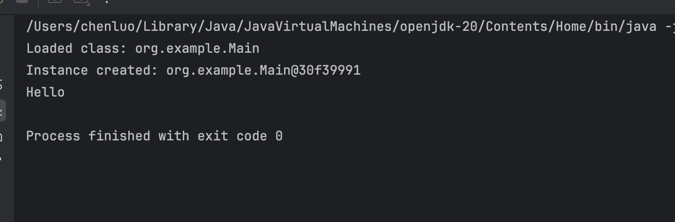Toggle the highlighted scroll-to-end icon in gutter

coord(2,111)
